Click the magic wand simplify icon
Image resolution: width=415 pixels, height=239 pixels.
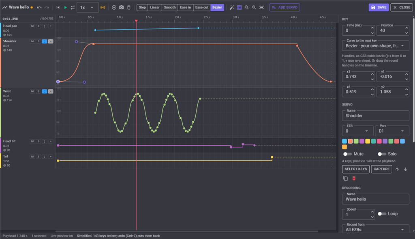232,7
